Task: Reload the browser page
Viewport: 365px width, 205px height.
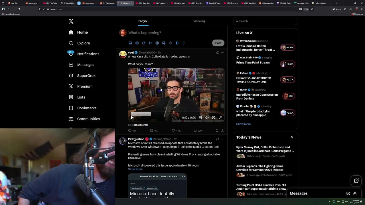Action: (19, 9)
